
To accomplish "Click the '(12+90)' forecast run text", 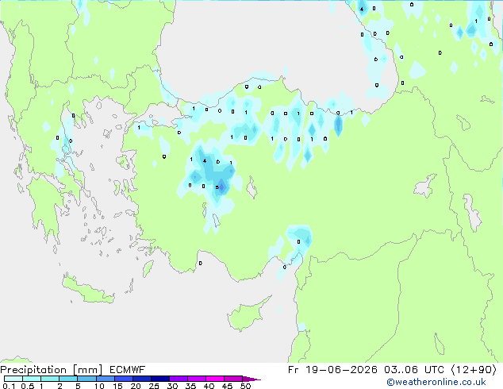I will click(x=474, y=370).
